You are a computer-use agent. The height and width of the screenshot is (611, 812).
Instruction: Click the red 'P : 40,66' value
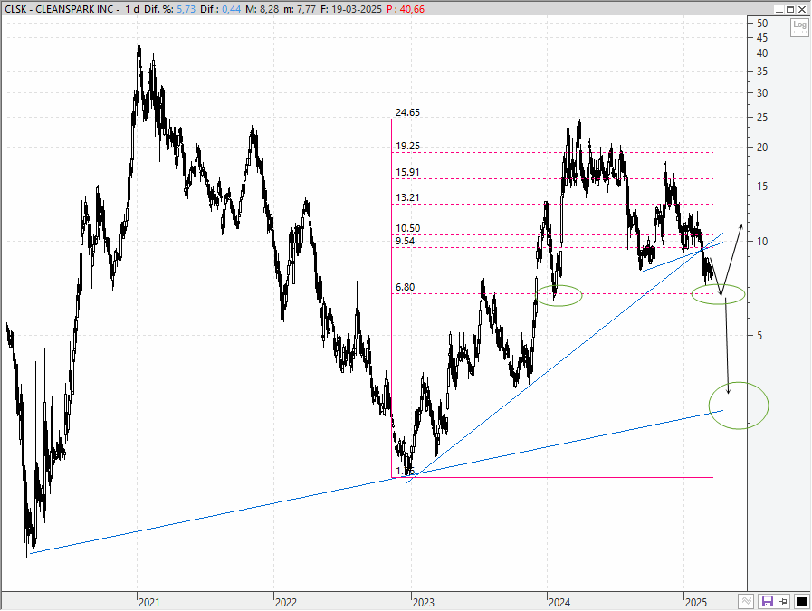point(406,9)
